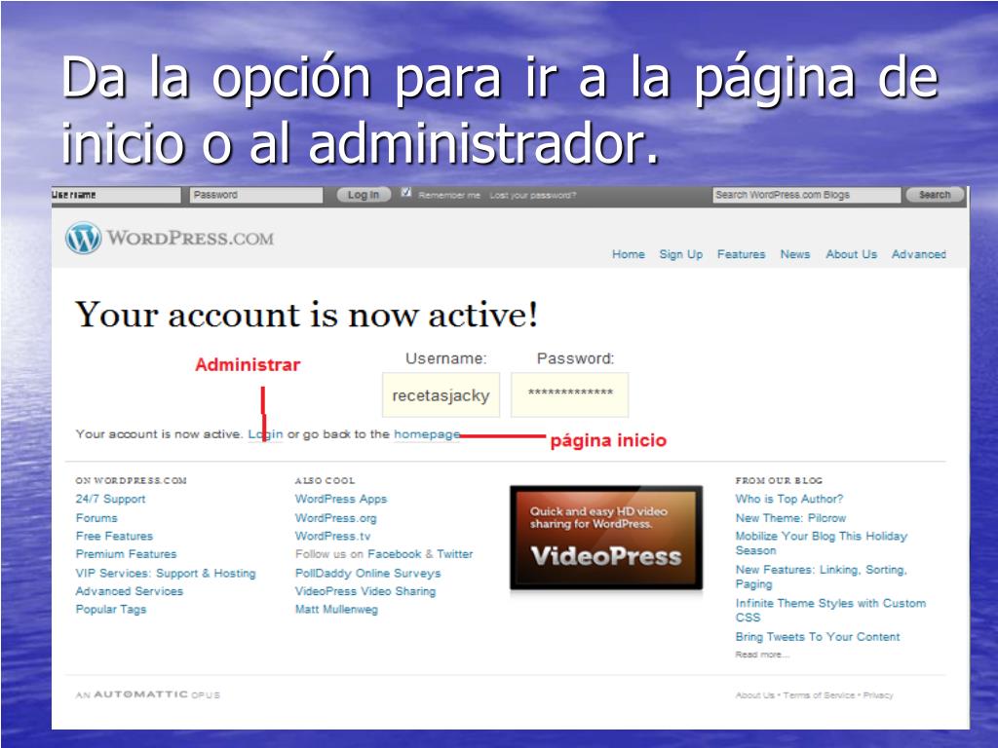Open the Forums link
The height and width of the screenshot is (748, 998).
click(96, 518)
